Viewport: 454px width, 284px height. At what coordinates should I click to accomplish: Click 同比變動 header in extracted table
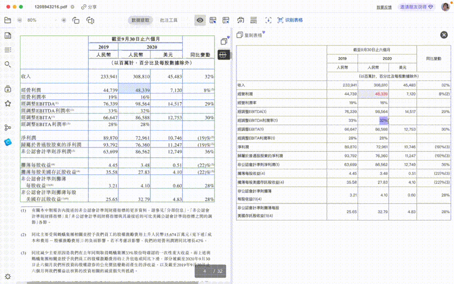tap(433, 58)
